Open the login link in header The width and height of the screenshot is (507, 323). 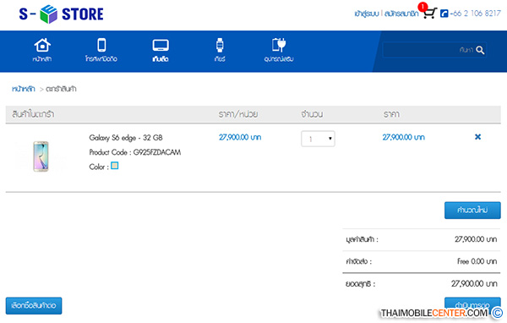point(367,14)
